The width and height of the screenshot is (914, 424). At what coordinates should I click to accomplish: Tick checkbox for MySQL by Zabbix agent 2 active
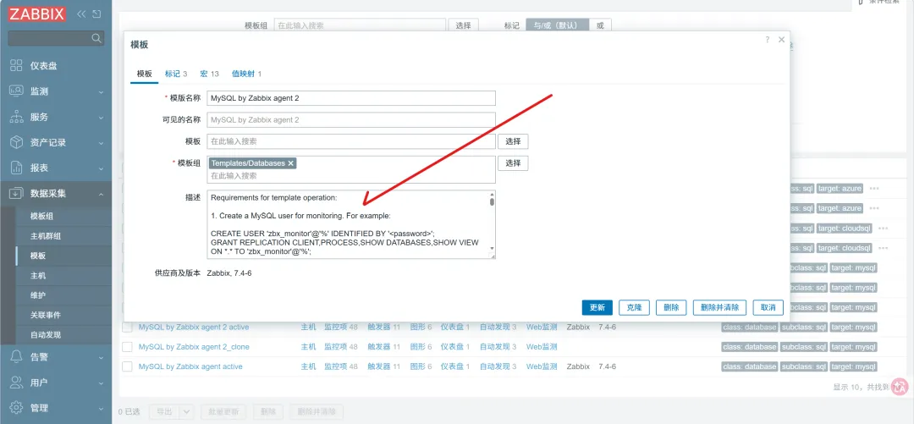(127, 328)
